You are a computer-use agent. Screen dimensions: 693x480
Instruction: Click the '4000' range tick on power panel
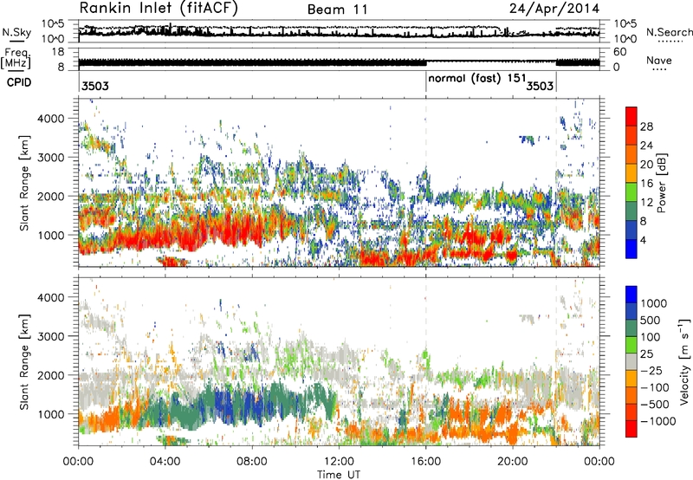51,119
